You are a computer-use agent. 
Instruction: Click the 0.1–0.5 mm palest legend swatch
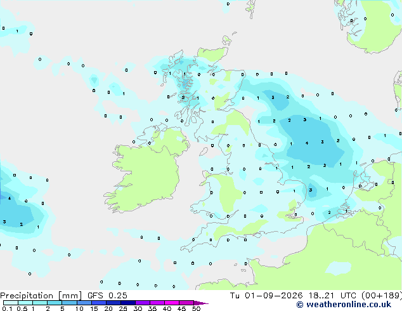coord(11,303)
